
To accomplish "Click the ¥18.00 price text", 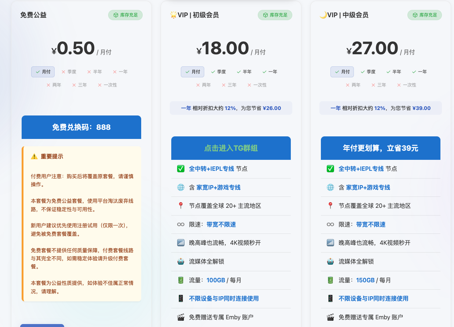I will pos(223,48).
